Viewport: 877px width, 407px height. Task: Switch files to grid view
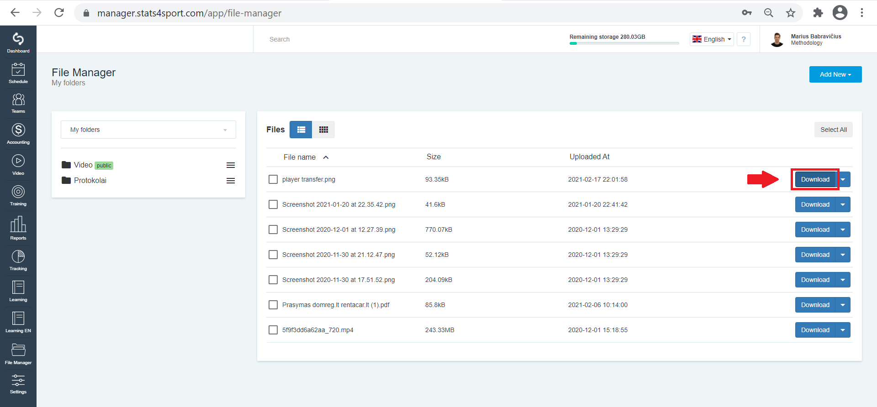click(x=323, y=130)
